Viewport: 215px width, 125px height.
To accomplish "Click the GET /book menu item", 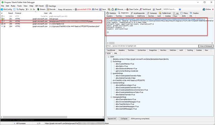I will coord(39,6).
